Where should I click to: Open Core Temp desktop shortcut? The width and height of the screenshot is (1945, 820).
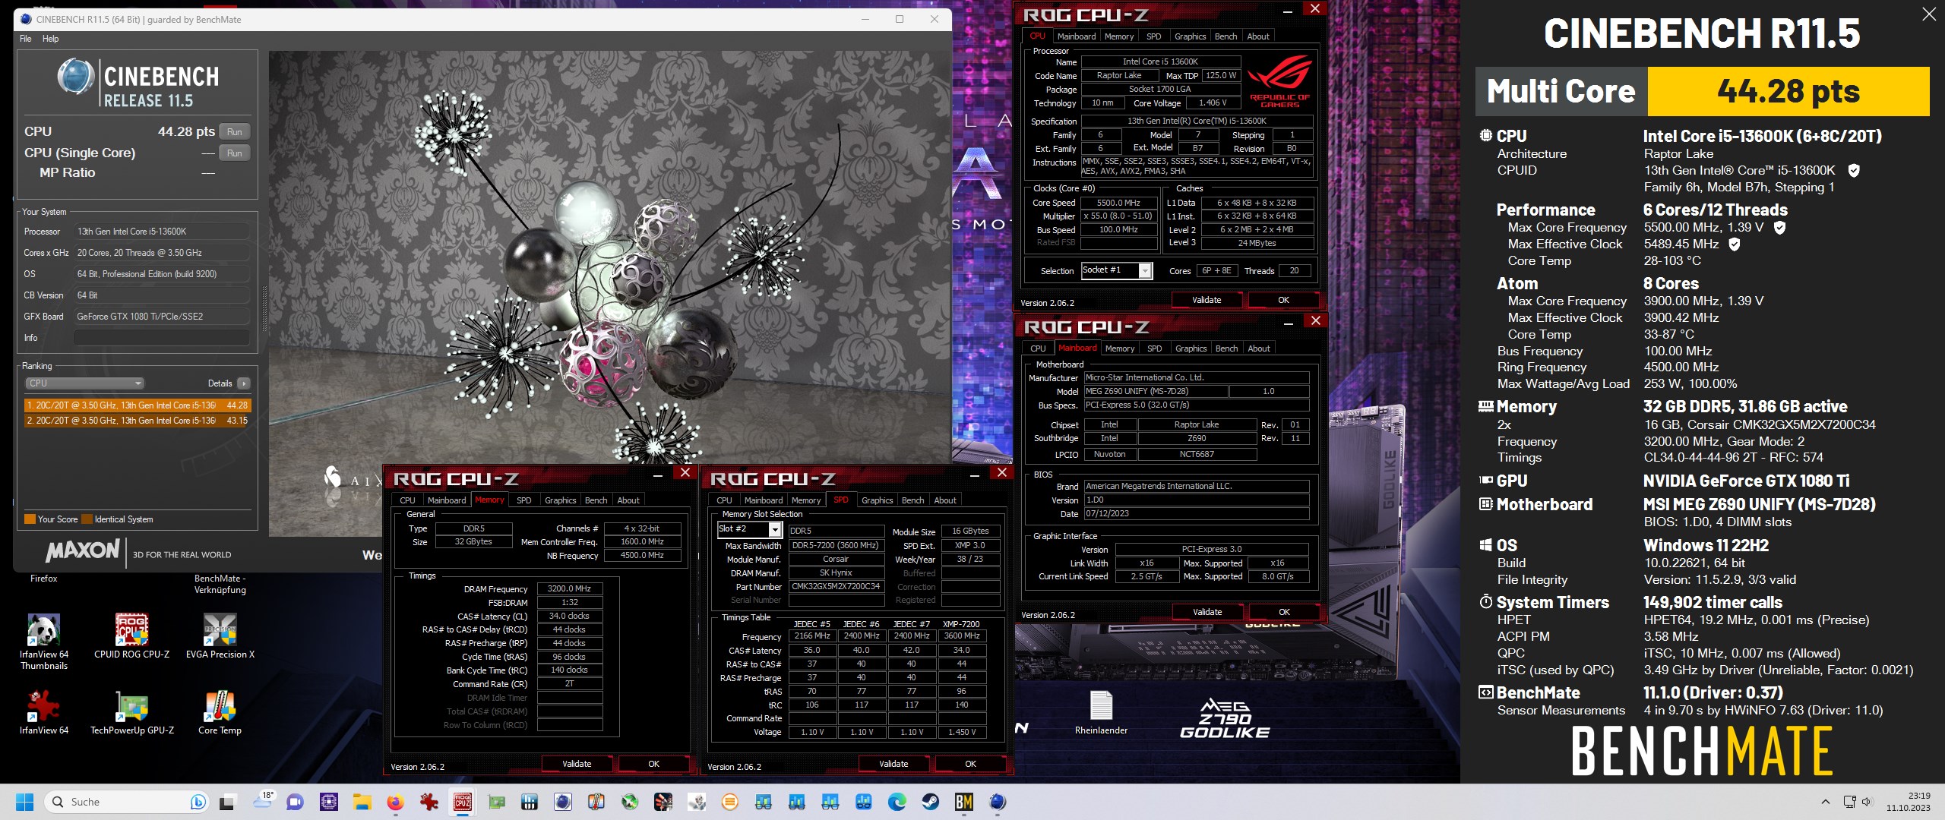pyautogui.click(x=220, y=712)
